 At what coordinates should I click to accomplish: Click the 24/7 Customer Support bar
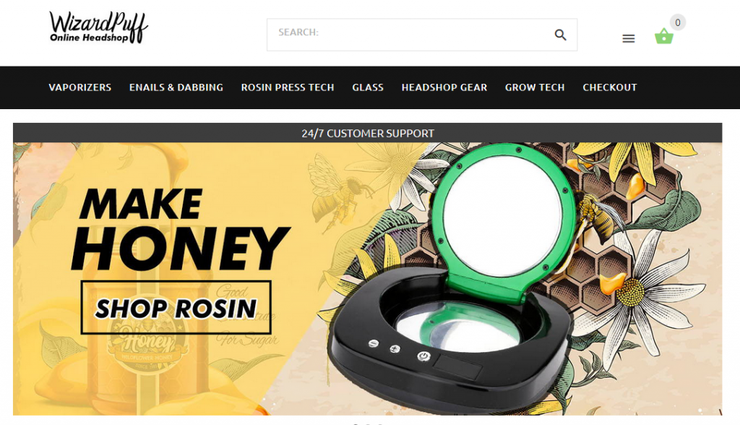(367, 133)
